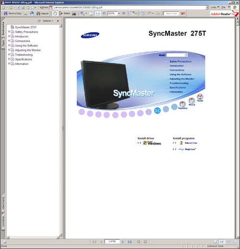240x249 pixels.
Task: Click Using the Software page link
Action: pyautogui.click(x=180, y=75)
